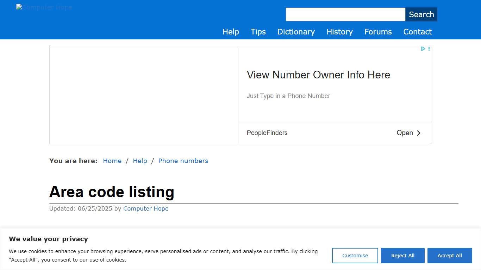481x270 pixels.
Task: Open the Contact page
Action: coord(417,32)
